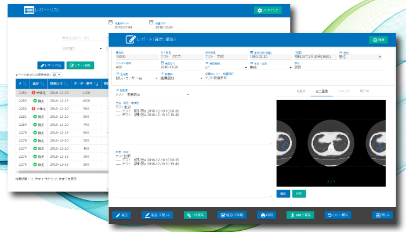Click the 確定して閉じる pencil button
The height and width of the screenshot is (232, 406).
pos(158,215)
